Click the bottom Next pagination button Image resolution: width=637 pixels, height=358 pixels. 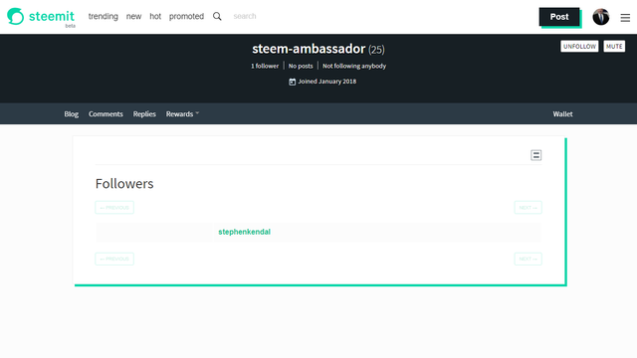click(528, 259)
